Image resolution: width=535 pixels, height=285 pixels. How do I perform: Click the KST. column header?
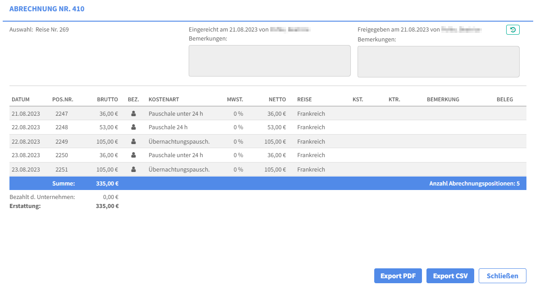(358, 100)
